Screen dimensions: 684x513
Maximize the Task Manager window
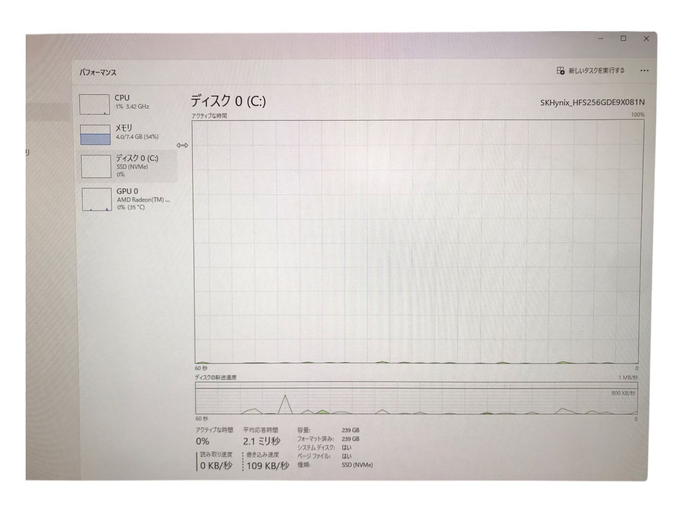[x=623, y=38]
